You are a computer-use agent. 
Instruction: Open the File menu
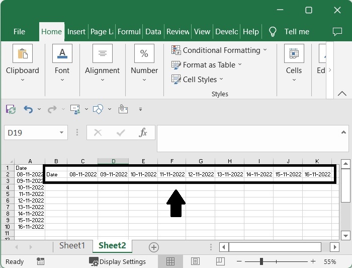pos(19,32)
